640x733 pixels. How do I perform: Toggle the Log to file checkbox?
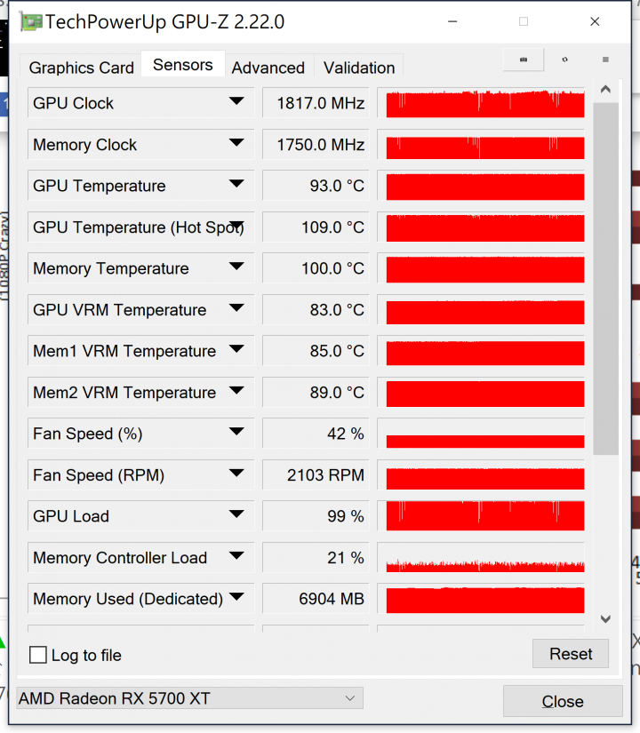point(38,655)
